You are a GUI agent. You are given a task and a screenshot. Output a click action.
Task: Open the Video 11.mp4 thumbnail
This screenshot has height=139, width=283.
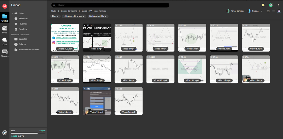tap(192, 69)
